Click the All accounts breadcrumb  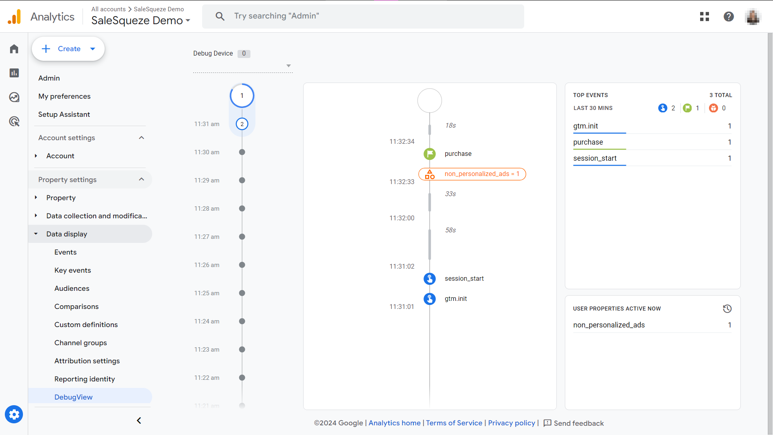pyautogui.click(x=108, y=9)
